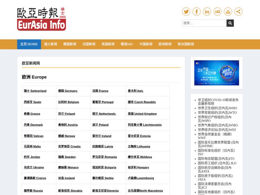The width and height of the screenshot is (260, 195).
Task: Open the 梵蒂冈 Vatican link
Action: pyautogui.click(x=34, y=136)
